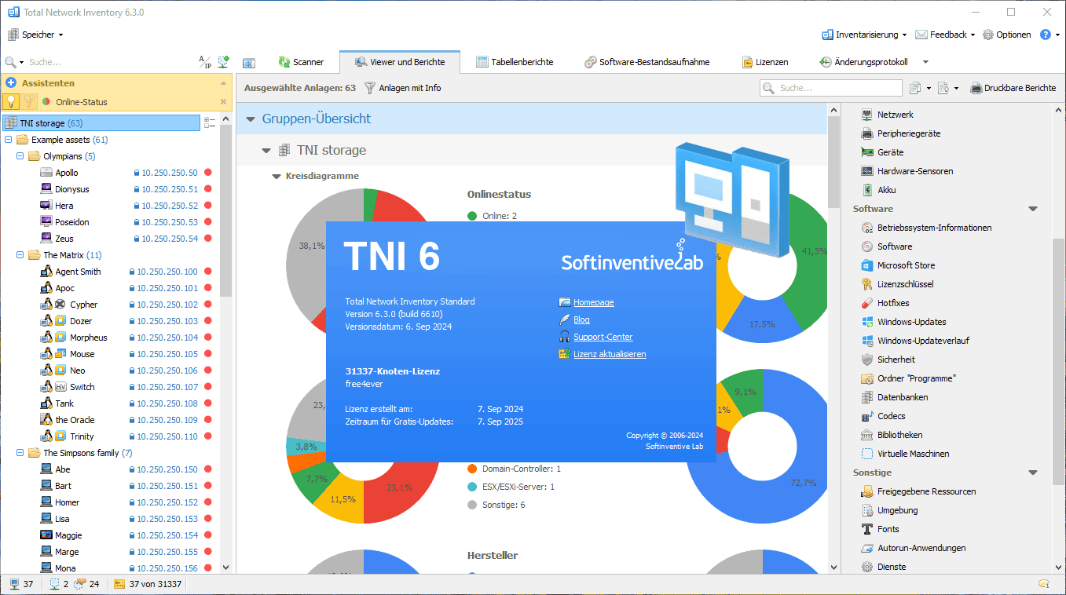Select the Netzwerk category
The height and width of the screenshot is (595, 1066).
896,115
